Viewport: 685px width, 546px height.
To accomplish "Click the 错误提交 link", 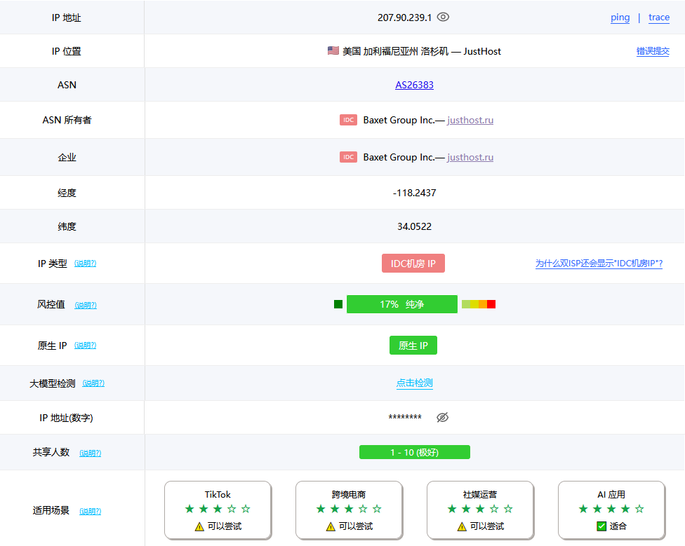I will click(x=653, y=51).
